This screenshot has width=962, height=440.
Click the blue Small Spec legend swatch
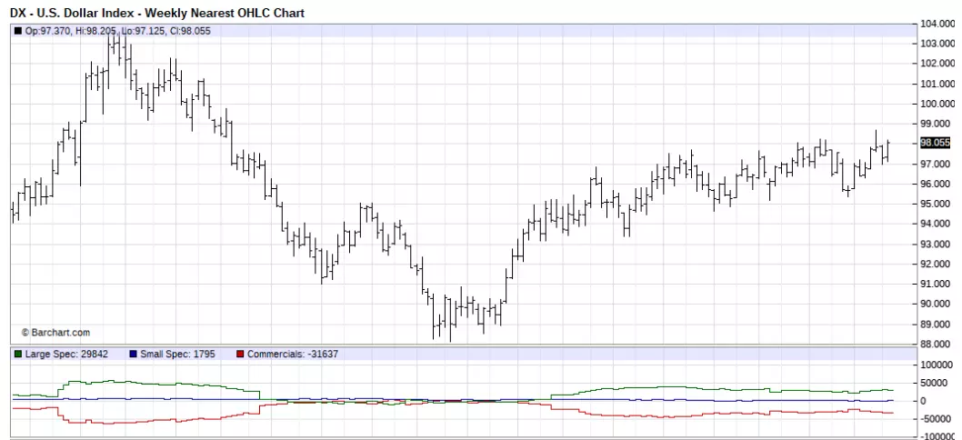click(133, 354)
